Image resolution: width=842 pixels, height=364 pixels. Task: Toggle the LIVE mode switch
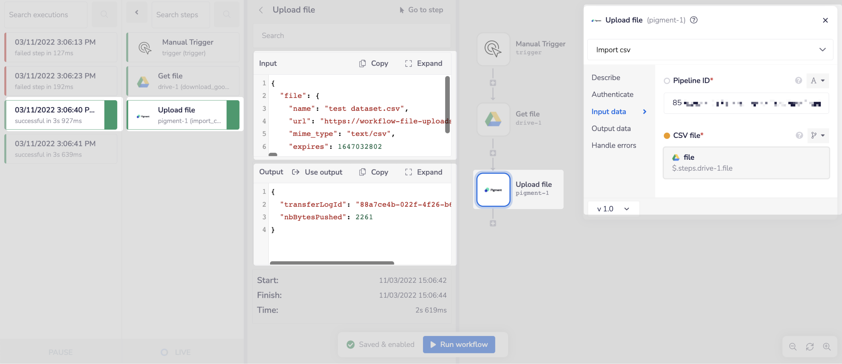[x=164, y=352]
